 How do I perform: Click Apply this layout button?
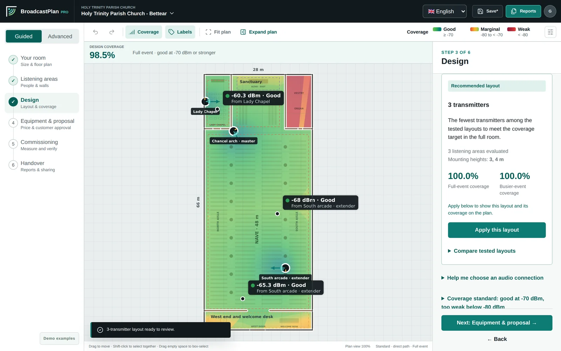tap(497, 230)
